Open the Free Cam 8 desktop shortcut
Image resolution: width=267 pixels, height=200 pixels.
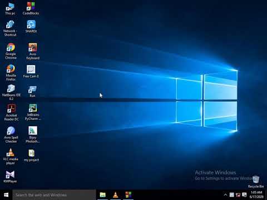[x=31, y=72]
